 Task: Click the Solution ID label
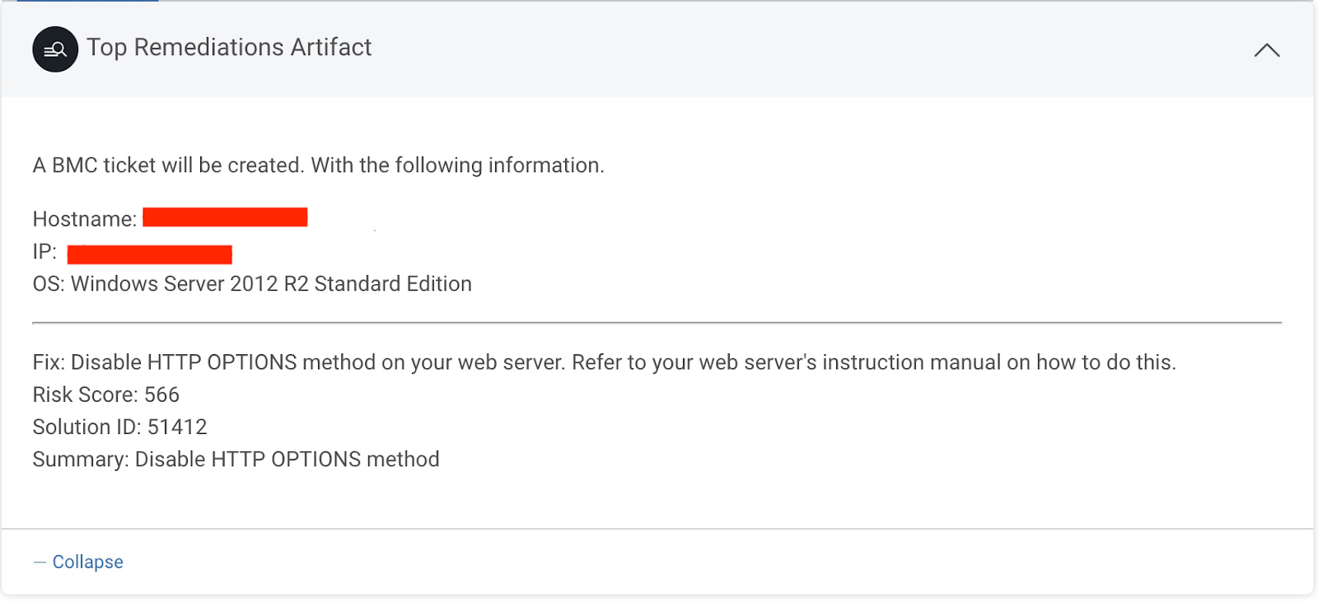click(86, 427)
